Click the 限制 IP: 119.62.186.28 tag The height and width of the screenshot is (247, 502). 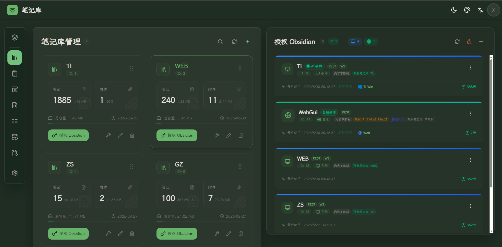click(x=371, y=120)
